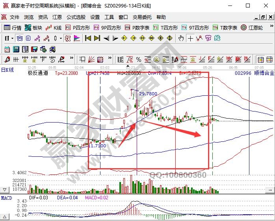Open the 公式选股 menu

point(76,17)
